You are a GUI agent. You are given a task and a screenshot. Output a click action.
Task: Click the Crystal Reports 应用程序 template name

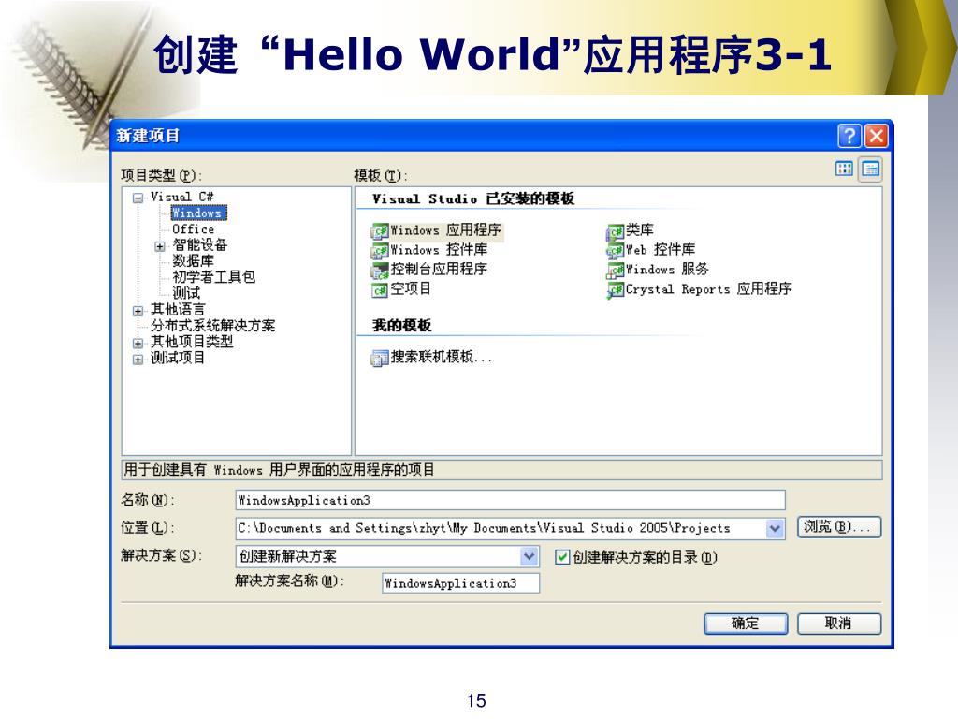tap(709, 288)
